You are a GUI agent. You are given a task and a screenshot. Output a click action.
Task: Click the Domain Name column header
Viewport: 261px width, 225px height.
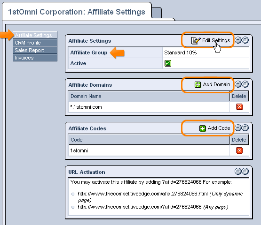149,96
